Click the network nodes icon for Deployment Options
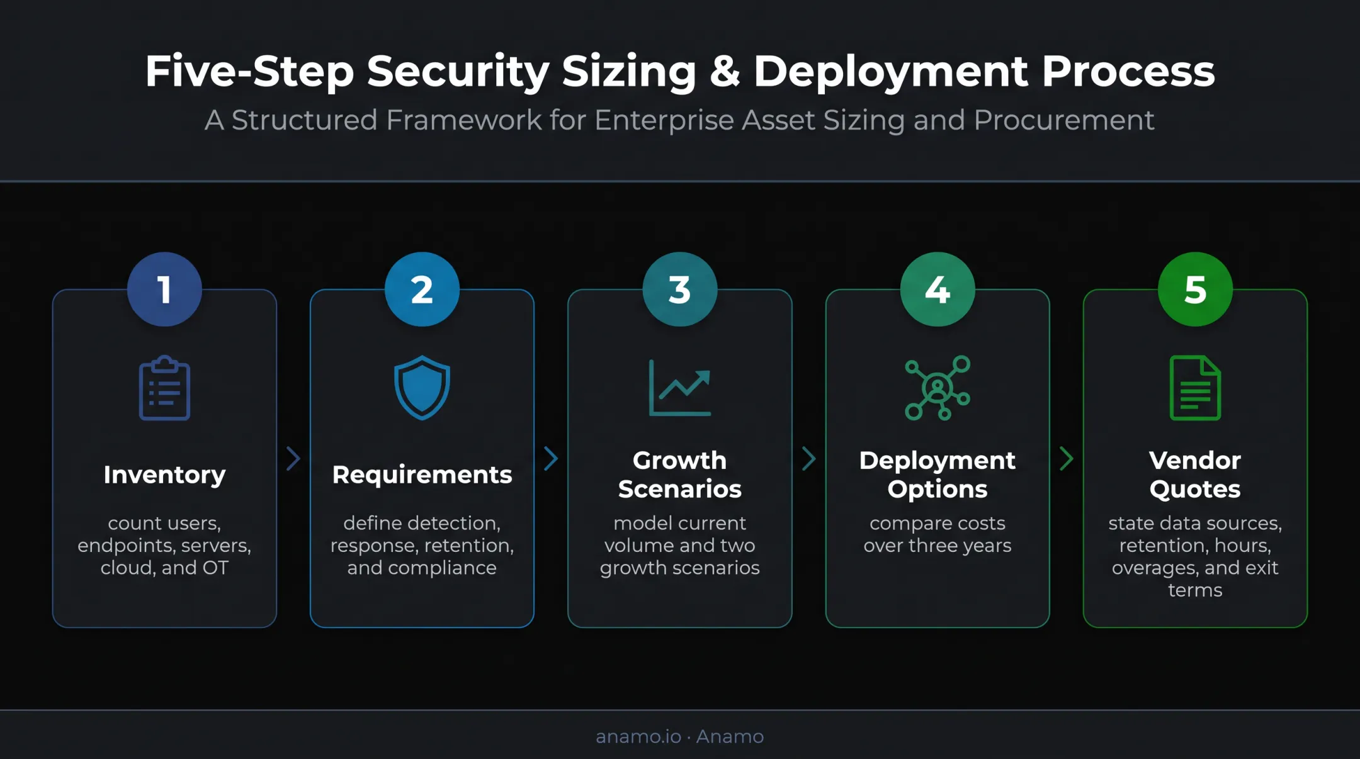 (x=938, y=388)
